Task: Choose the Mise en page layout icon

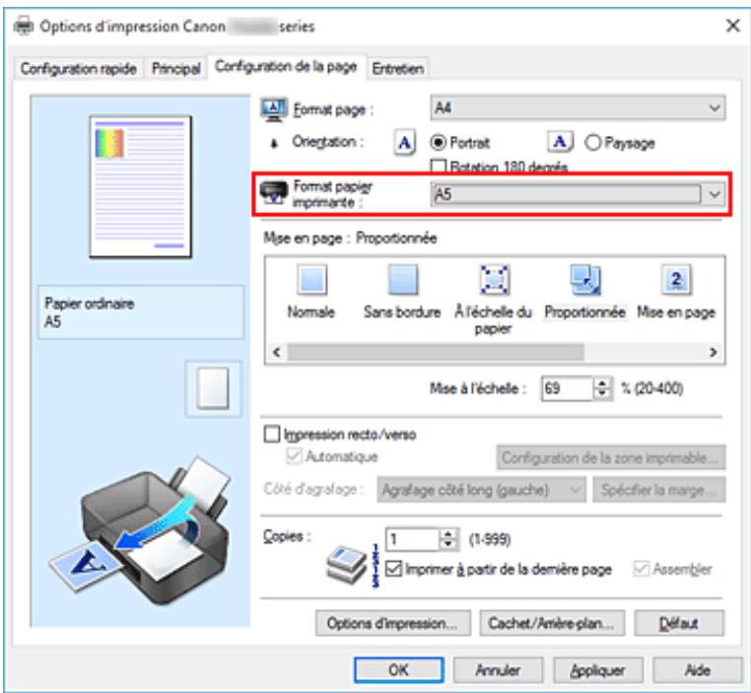Action: coord(676,280)
